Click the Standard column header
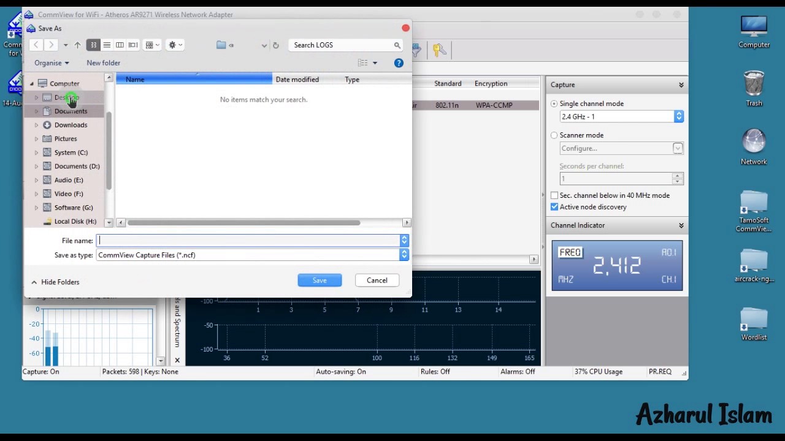 point(448,83)
